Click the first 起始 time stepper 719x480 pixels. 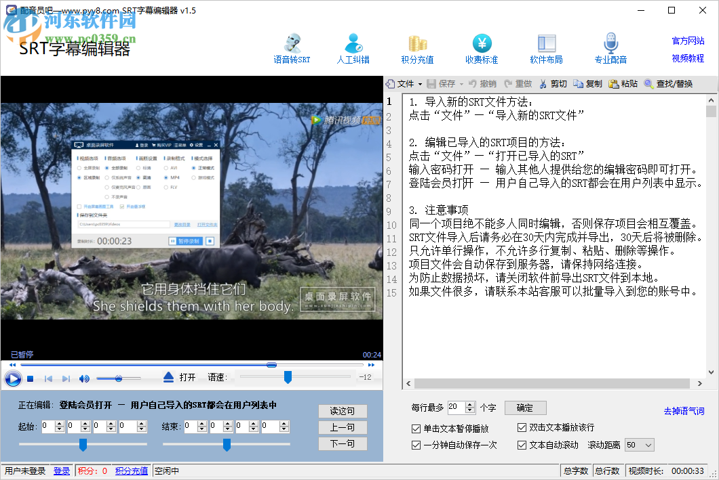pyautogui.click(x=60, y=427)
